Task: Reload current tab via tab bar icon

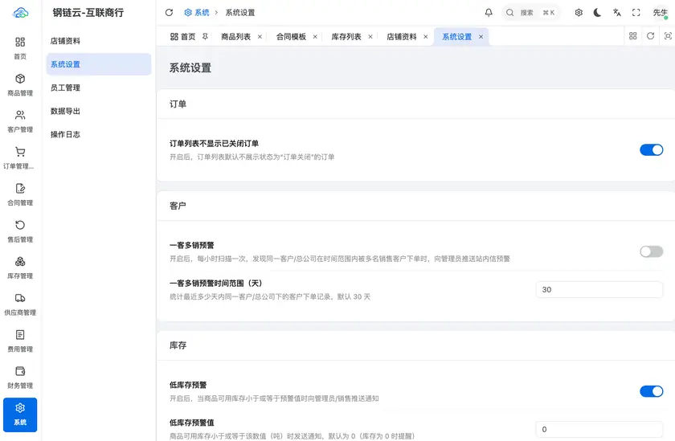Action: [650, 36]
